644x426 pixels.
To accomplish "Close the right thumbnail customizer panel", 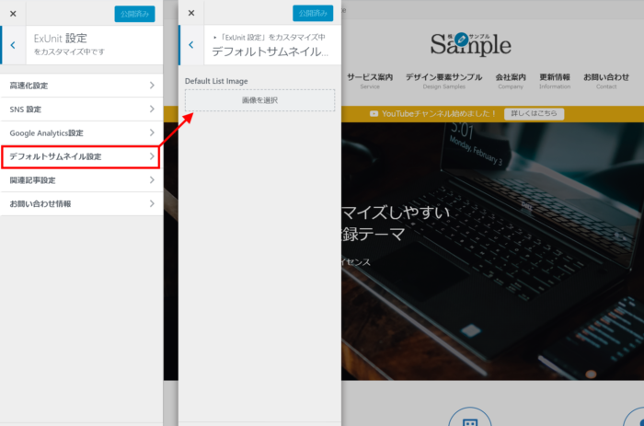I will point(191,13).
